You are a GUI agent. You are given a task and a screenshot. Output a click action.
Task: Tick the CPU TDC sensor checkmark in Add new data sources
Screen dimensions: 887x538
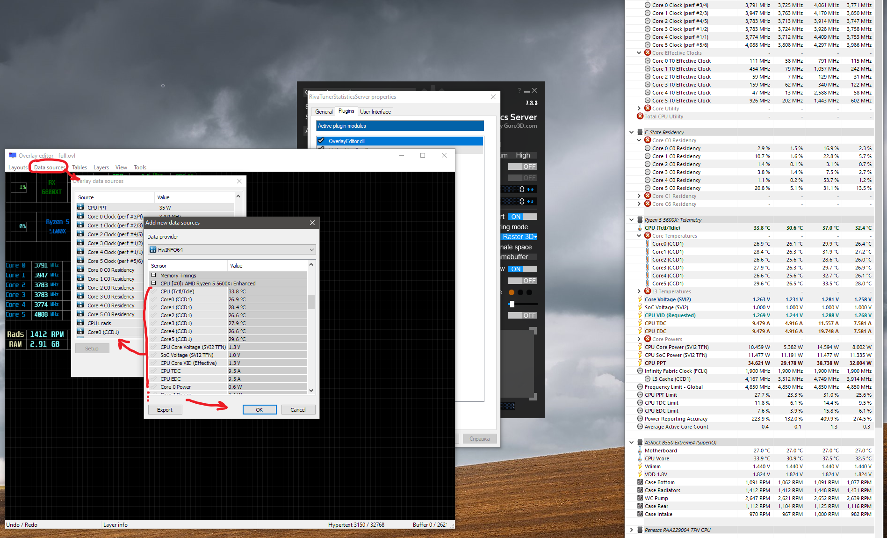(x=153, y=371)
